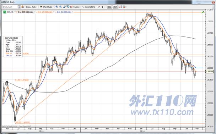Click the blue undo arrow icon

coord(68,7)
